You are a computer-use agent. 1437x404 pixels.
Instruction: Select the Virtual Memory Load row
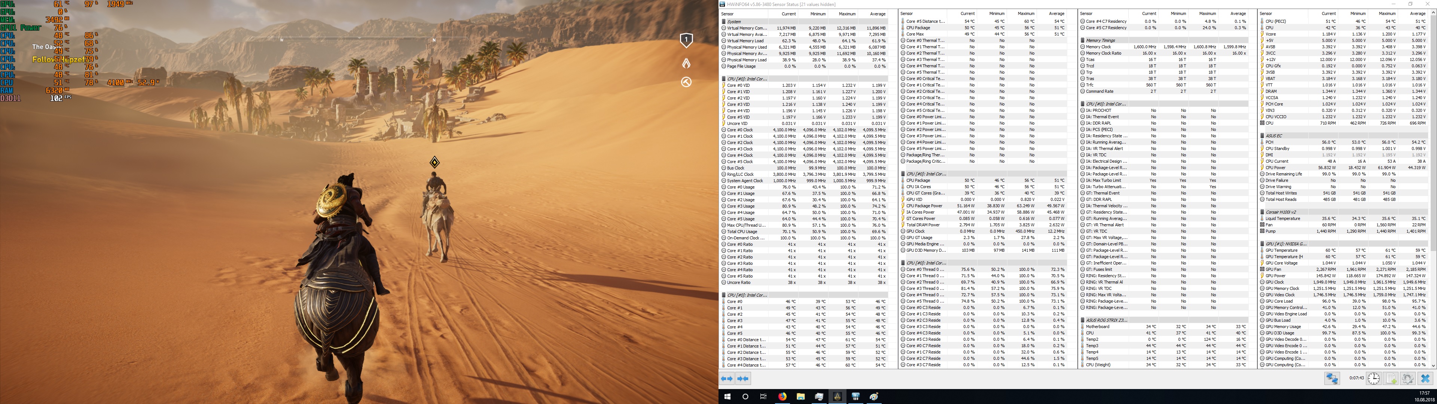[x=745, y=41]
